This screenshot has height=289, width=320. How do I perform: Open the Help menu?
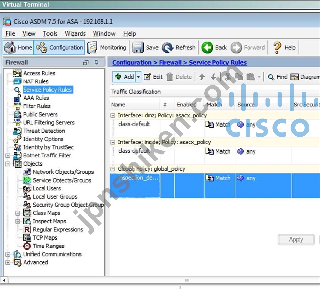tap(130, 34)
